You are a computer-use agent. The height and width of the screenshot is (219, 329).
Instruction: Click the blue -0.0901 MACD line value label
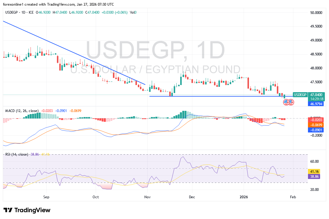[316, 130]
